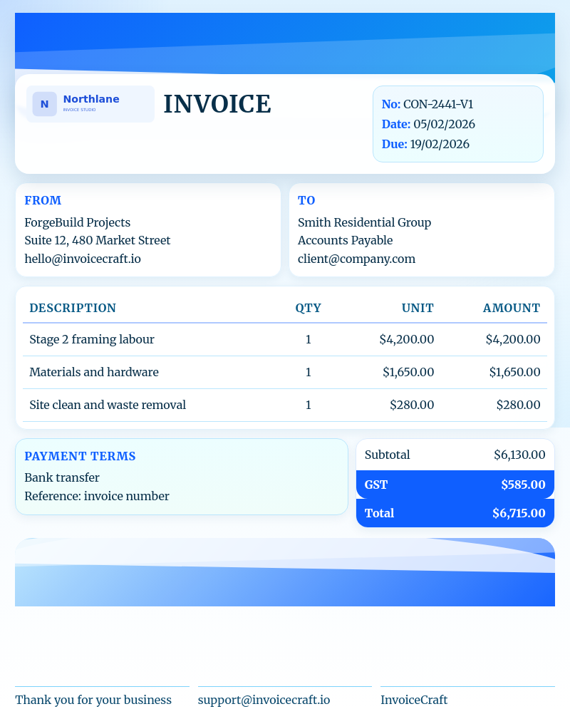Click the GST label
570x709 pixels.
pos(376,485)
